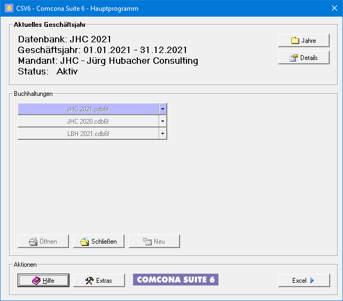Click the Details button

304,58
